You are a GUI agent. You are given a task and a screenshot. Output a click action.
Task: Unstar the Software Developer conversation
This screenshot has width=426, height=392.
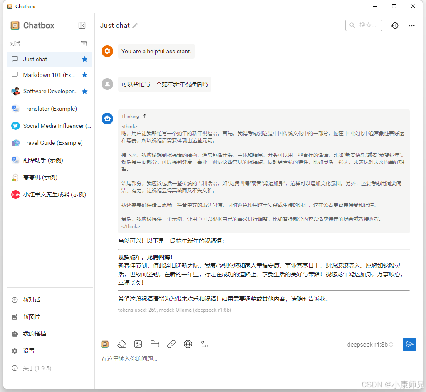(x=85, y=91)
